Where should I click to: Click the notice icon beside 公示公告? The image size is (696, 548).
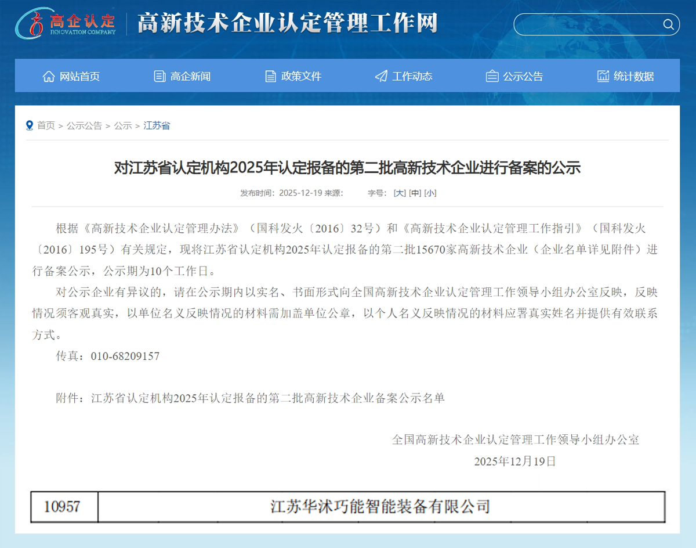point(492,76)
